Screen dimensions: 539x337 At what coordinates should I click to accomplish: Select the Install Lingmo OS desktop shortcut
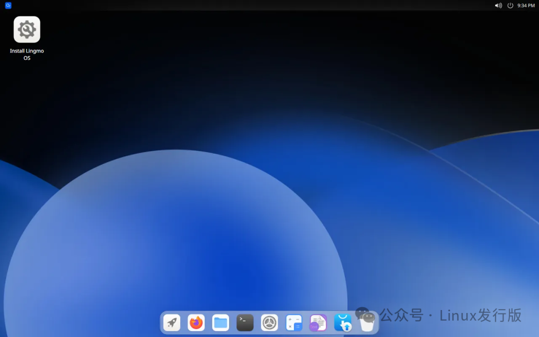click(27, 29)
